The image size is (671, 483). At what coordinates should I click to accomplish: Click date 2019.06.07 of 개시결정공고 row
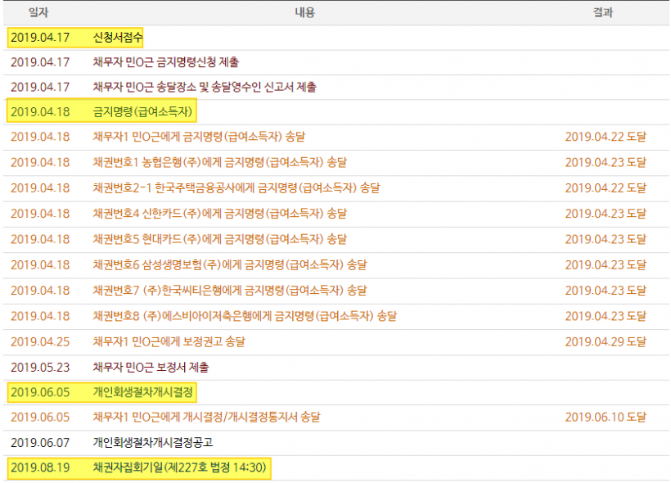(x=40, y=443)
